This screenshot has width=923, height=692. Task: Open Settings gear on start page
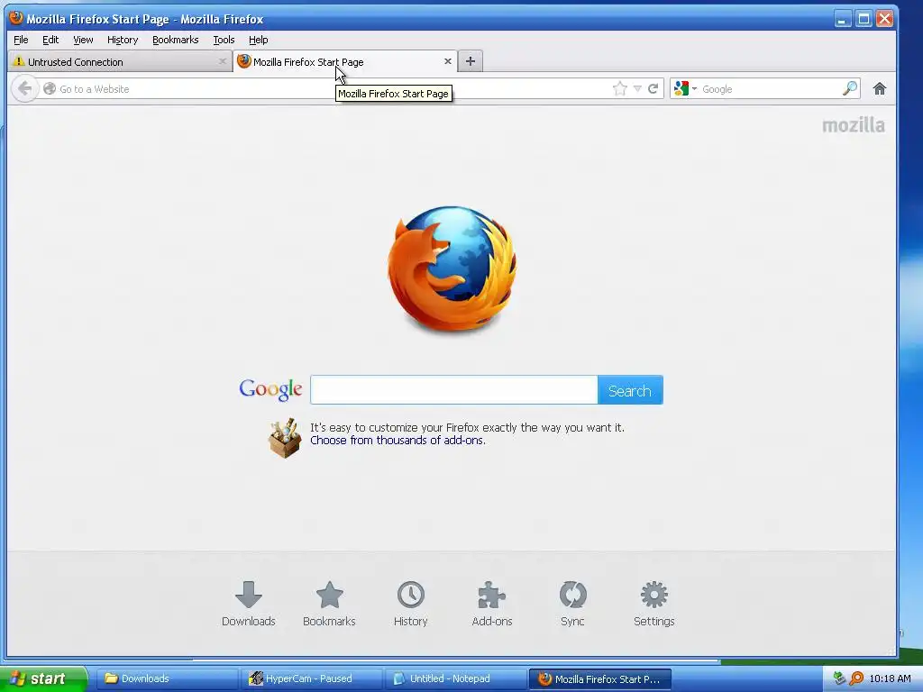coord(654,604)
